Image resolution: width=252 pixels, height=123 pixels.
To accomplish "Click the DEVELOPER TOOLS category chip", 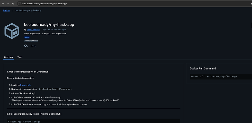I will pyautogui.click(x=31, y=41).
